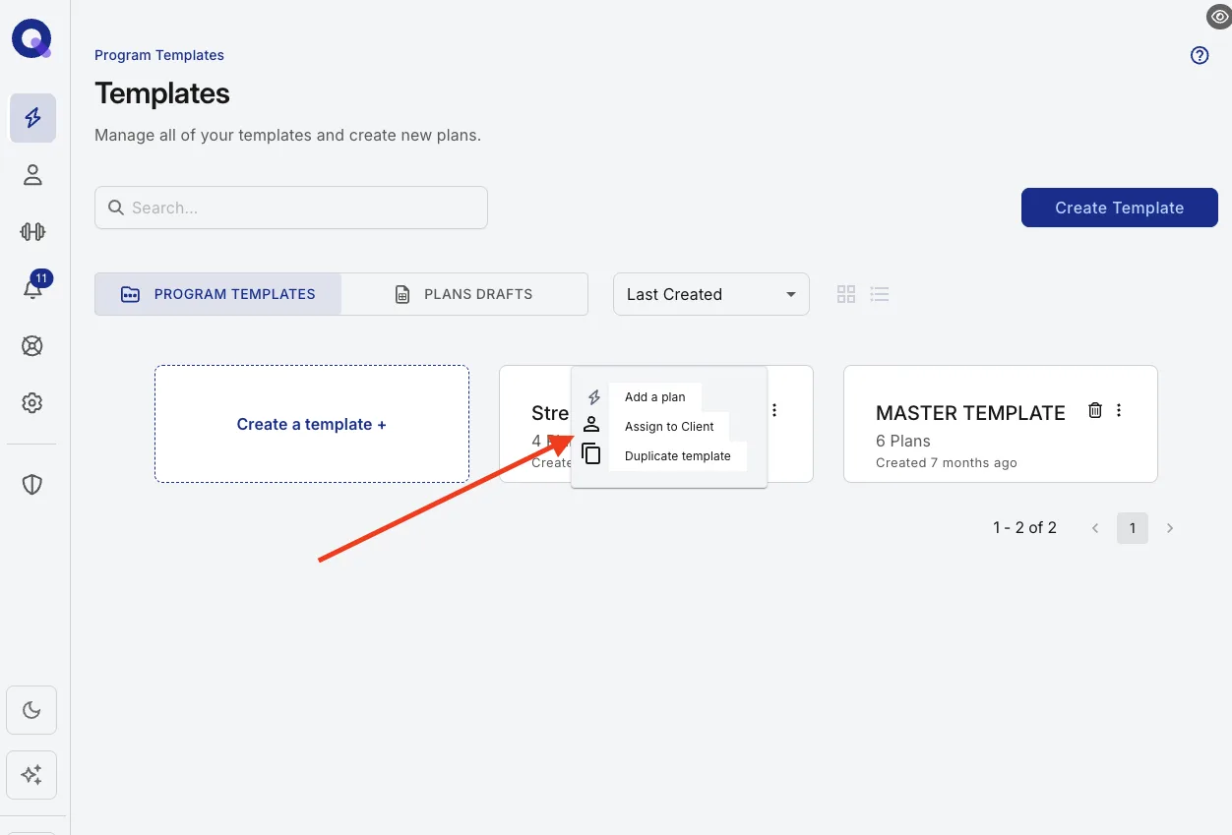The width and height of the screenshot is (1232, 835).
Task: Click the copy icon beside Duplicate template
Action: coord(591,453)
